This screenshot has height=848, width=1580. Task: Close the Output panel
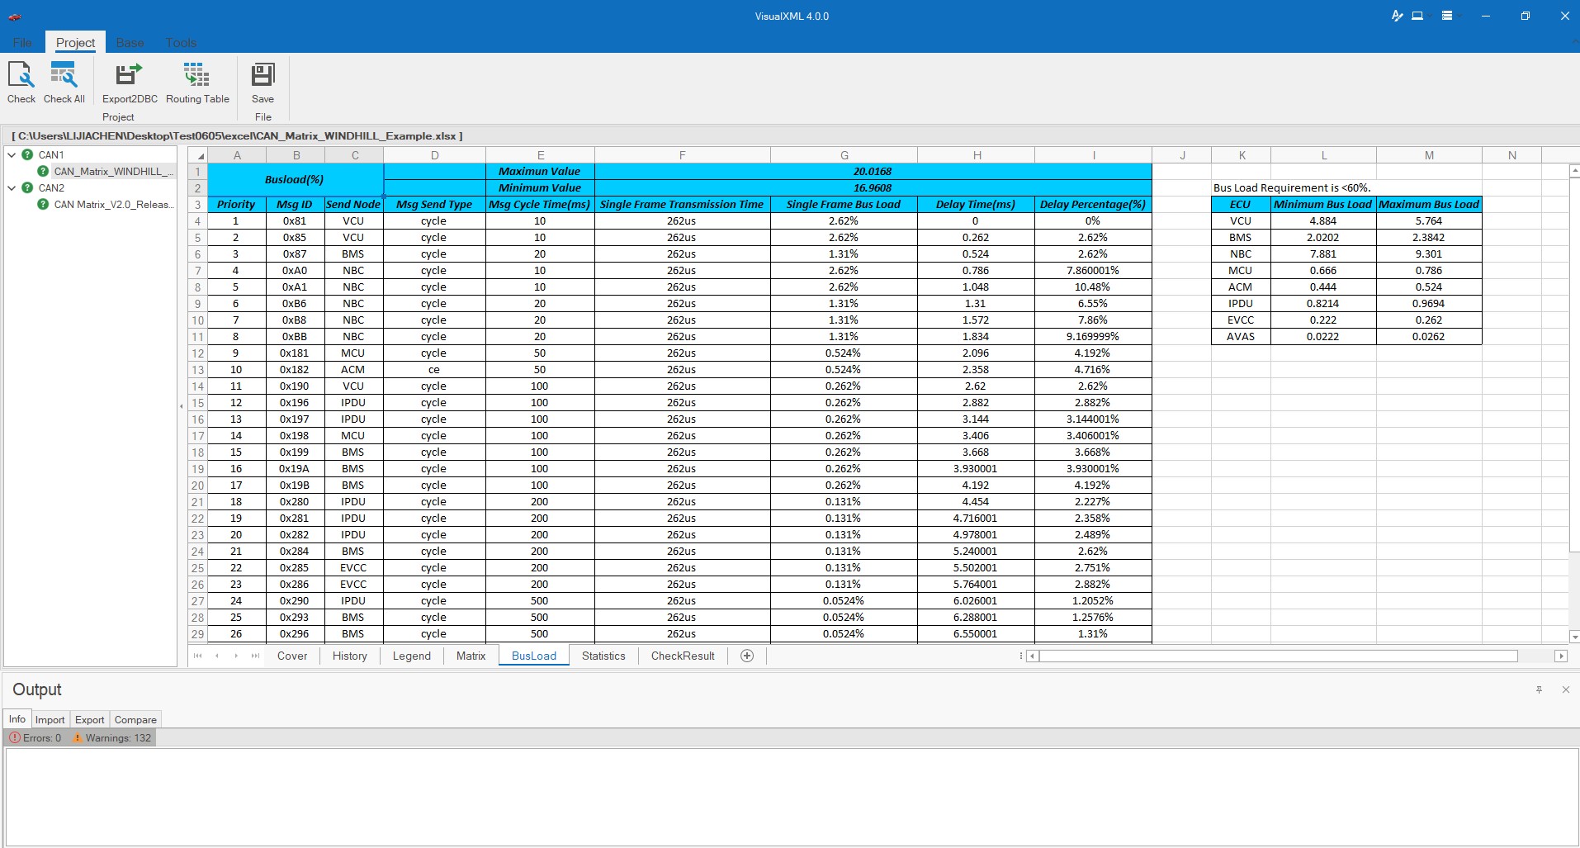point(1565,689)
